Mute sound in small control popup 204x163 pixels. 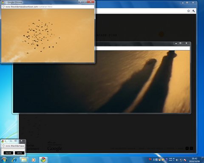pos(20,153)
